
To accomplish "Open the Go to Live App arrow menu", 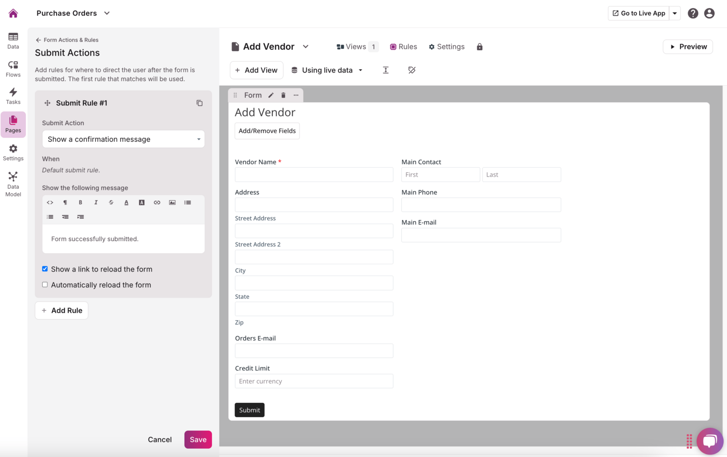I will tap(675, 13).
